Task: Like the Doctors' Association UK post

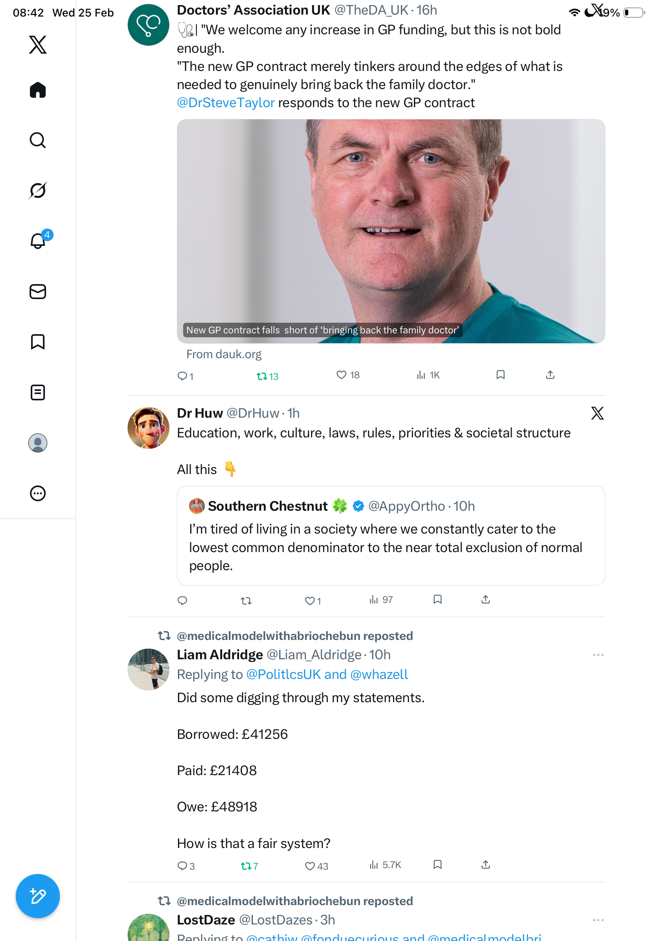Action: tap(341, 375)
